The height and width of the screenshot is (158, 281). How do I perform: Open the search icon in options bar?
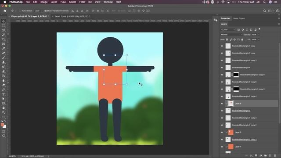click(x=264, y=11)
